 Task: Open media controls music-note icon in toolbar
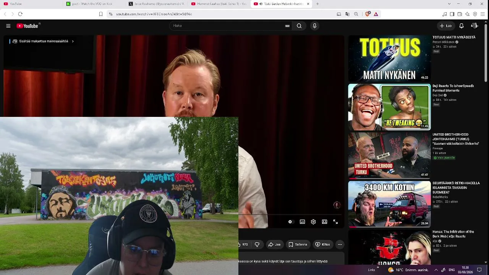(444, 14)
